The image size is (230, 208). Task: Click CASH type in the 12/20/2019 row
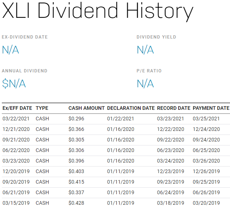pos(42,171)
